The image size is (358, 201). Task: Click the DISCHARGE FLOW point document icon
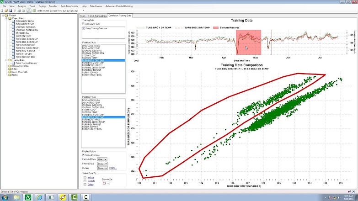(x=14, y=21)
